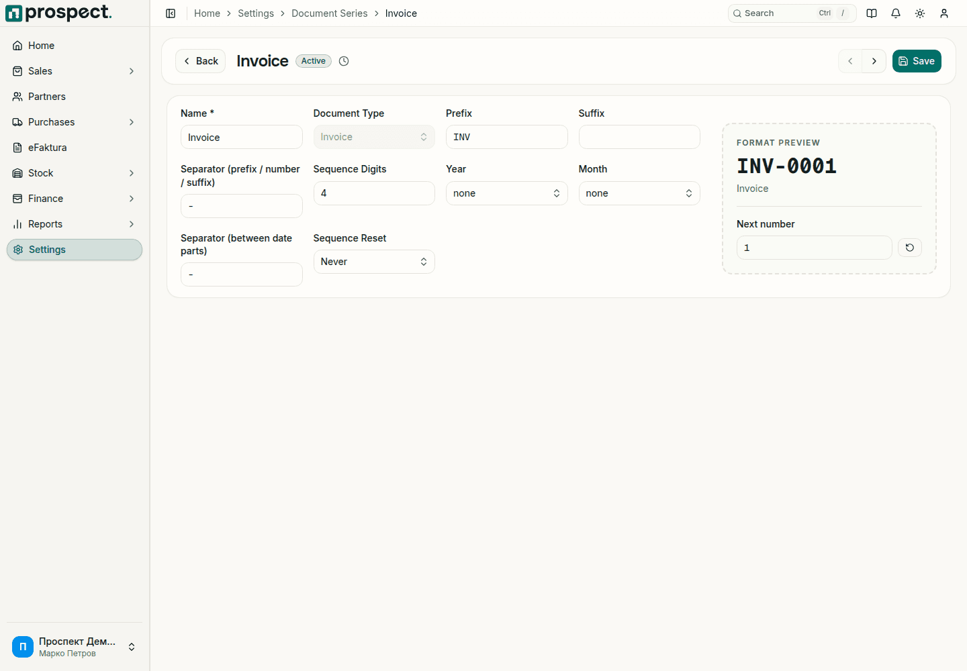
Task: Select Settings in the sidebar
Action: pos(75,250)
